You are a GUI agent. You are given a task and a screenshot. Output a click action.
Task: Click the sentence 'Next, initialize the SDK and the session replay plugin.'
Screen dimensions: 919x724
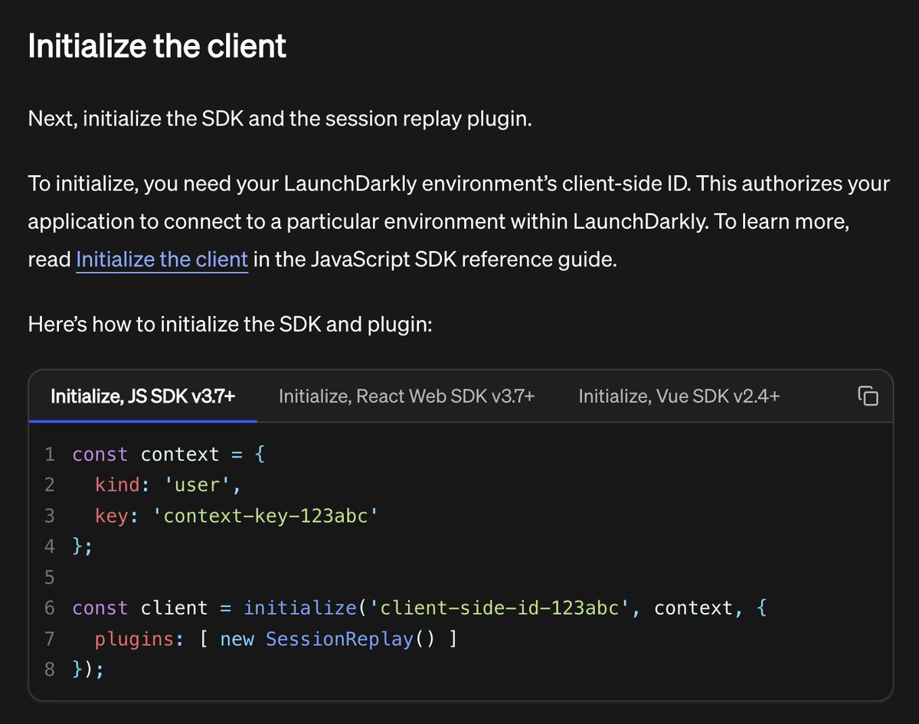279,119
